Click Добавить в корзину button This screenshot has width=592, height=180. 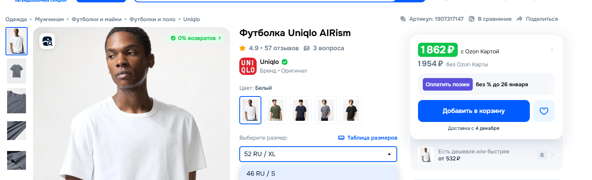point(474,111)
